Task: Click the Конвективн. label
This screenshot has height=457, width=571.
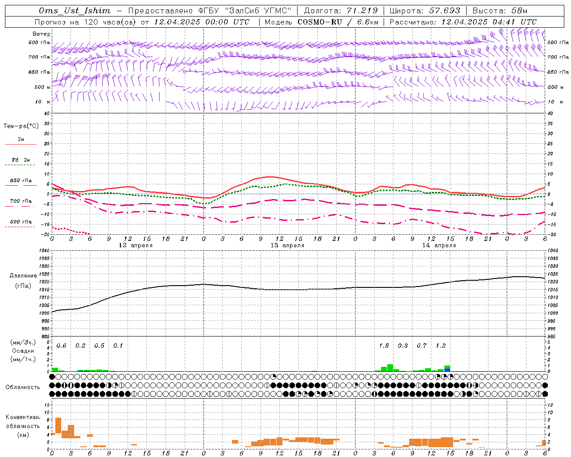Action: [23, 417]
